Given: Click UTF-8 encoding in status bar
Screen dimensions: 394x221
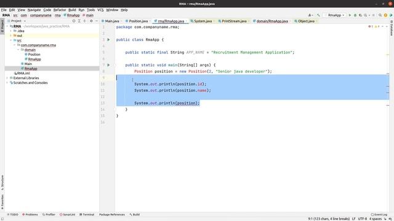Looking at the screenshot, I should coord(363,219).
